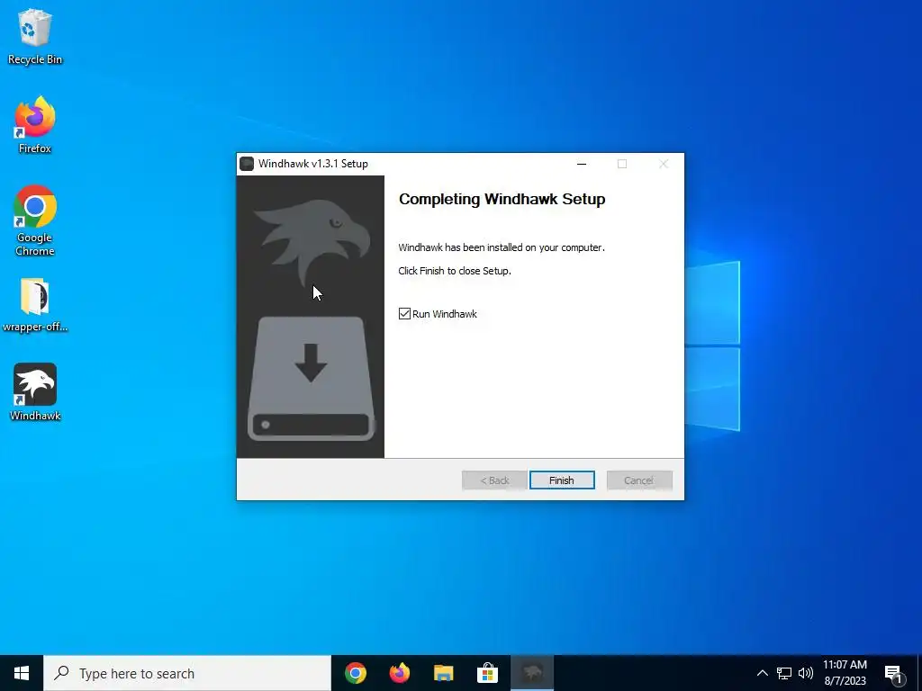Screen dimensions: 922x691
Task: Show hidden system tray icons
Action: tap(762, 673)
